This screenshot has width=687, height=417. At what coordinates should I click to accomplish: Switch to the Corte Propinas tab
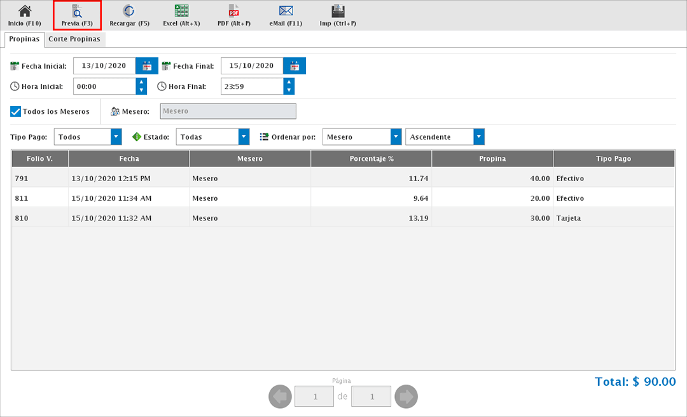point(74,39)
